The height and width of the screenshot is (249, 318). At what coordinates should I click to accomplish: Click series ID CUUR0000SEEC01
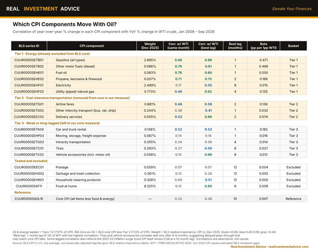click(29, 167)
